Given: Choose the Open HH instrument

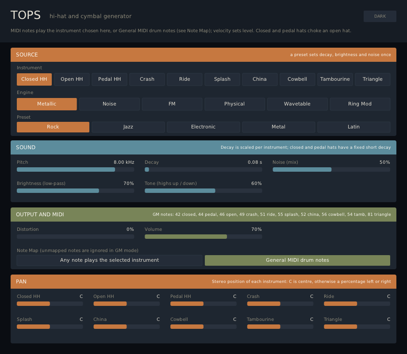Looking at the screenshot, I should coord(72,79).
